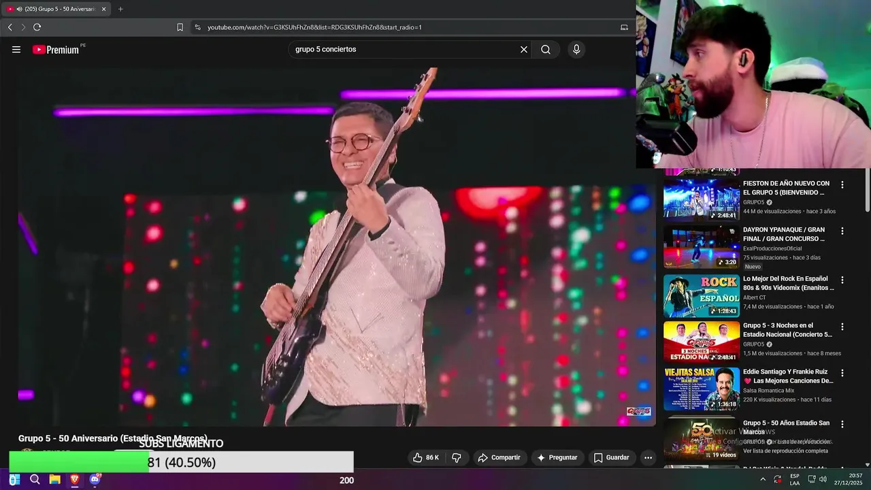Like the video (86 K)
Viewport: 871px width, 490px height.
coord(426,457)
